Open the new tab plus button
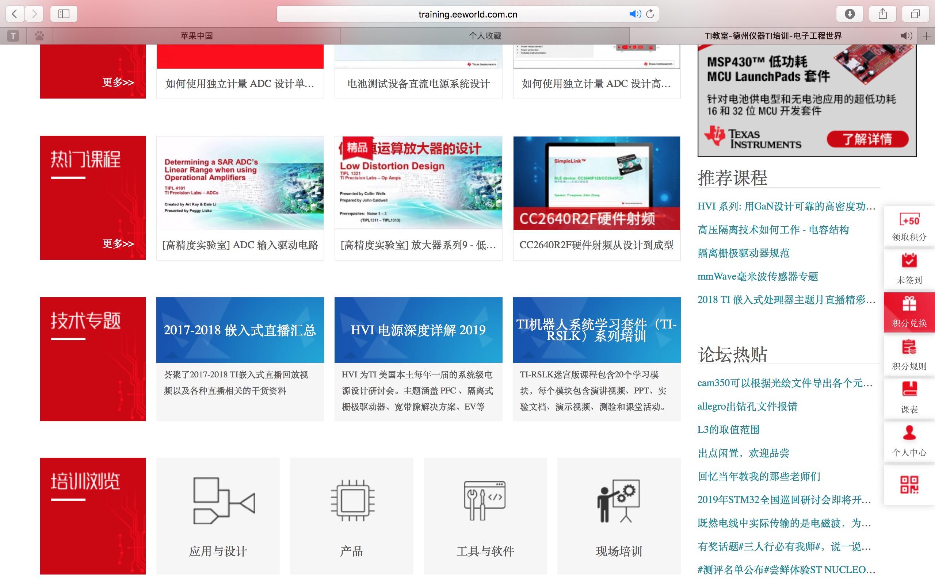This screenshot has width=935, height=584. click(x=926, y=36)
